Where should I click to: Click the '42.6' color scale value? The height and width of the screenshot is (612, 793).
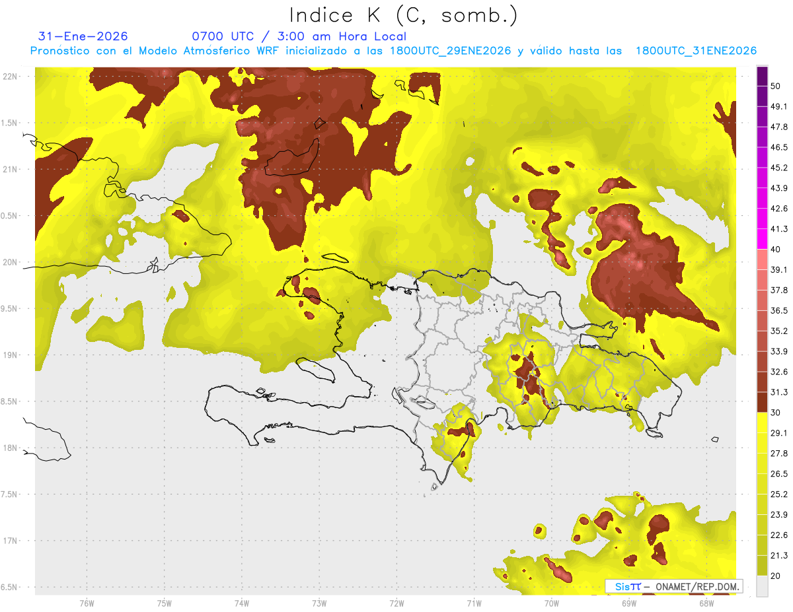pos(779,209)
